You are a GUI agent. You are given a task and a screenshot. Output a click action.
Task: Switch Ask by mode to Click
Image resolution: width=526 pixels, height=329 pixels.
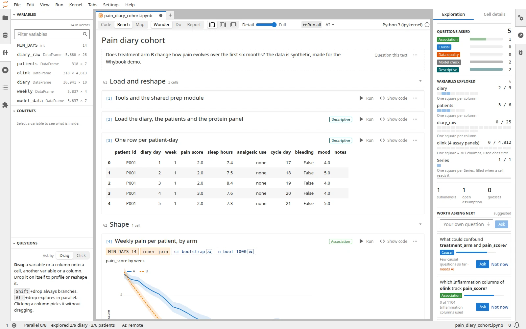point(81,256)
